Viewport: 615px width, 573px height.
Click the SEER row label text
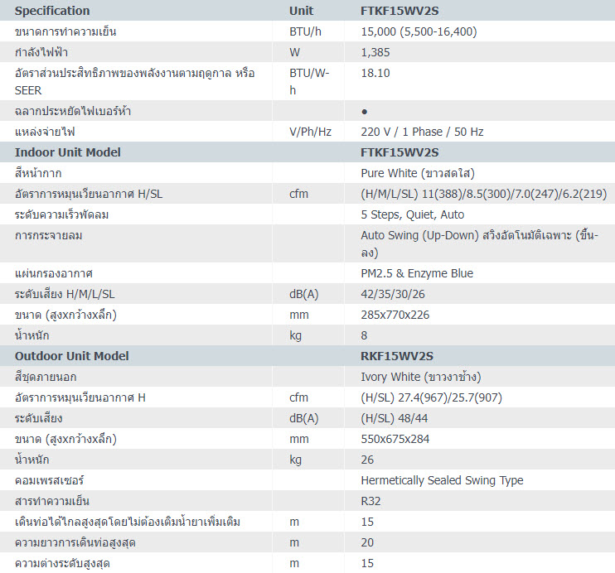tap(134, 81)
